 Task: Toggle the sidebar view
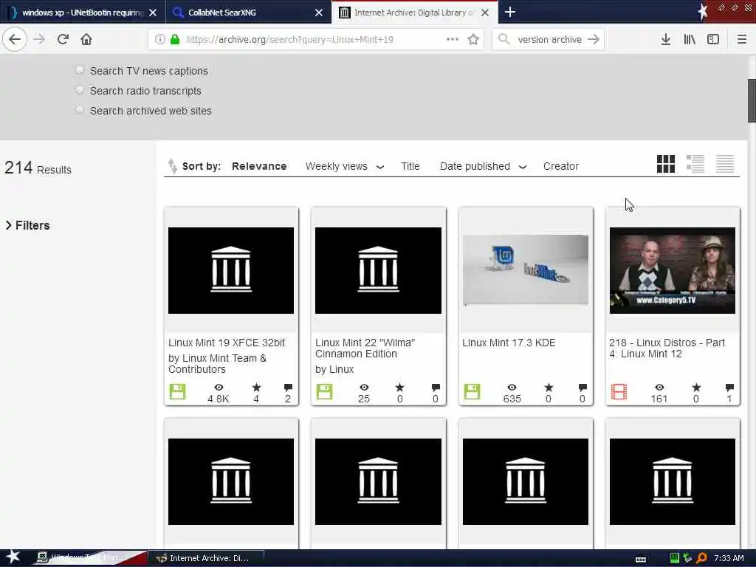click(x=713, y=39)
